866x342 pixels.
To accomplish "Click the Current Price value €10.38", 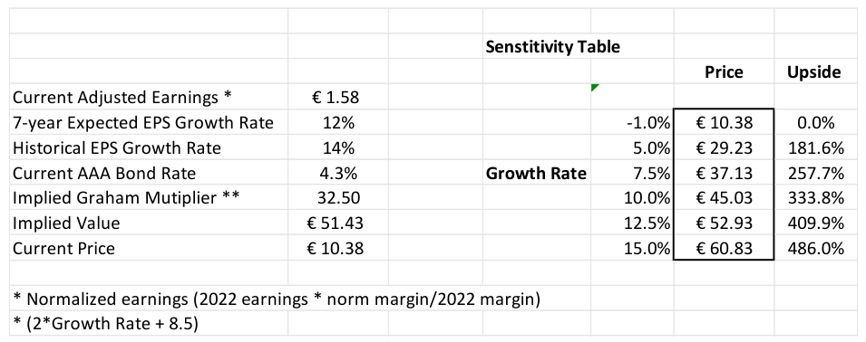I will (338, 249).
